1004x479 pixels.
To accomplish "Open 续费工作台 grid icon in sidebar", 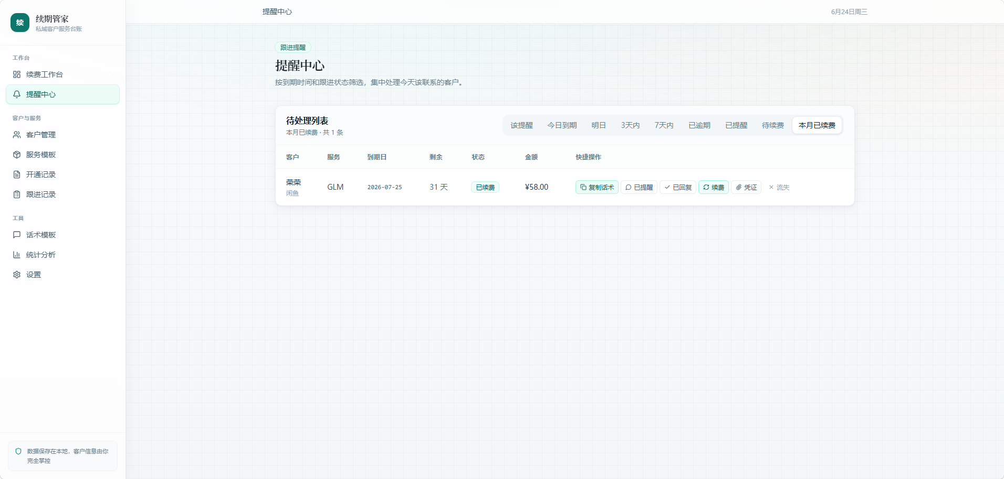I will [17, 74].
